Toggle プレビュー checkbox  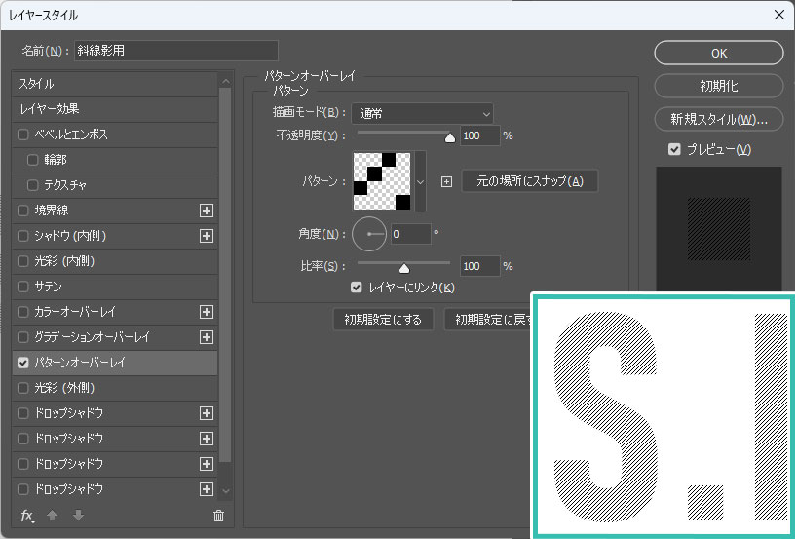[x=674, y=149]
